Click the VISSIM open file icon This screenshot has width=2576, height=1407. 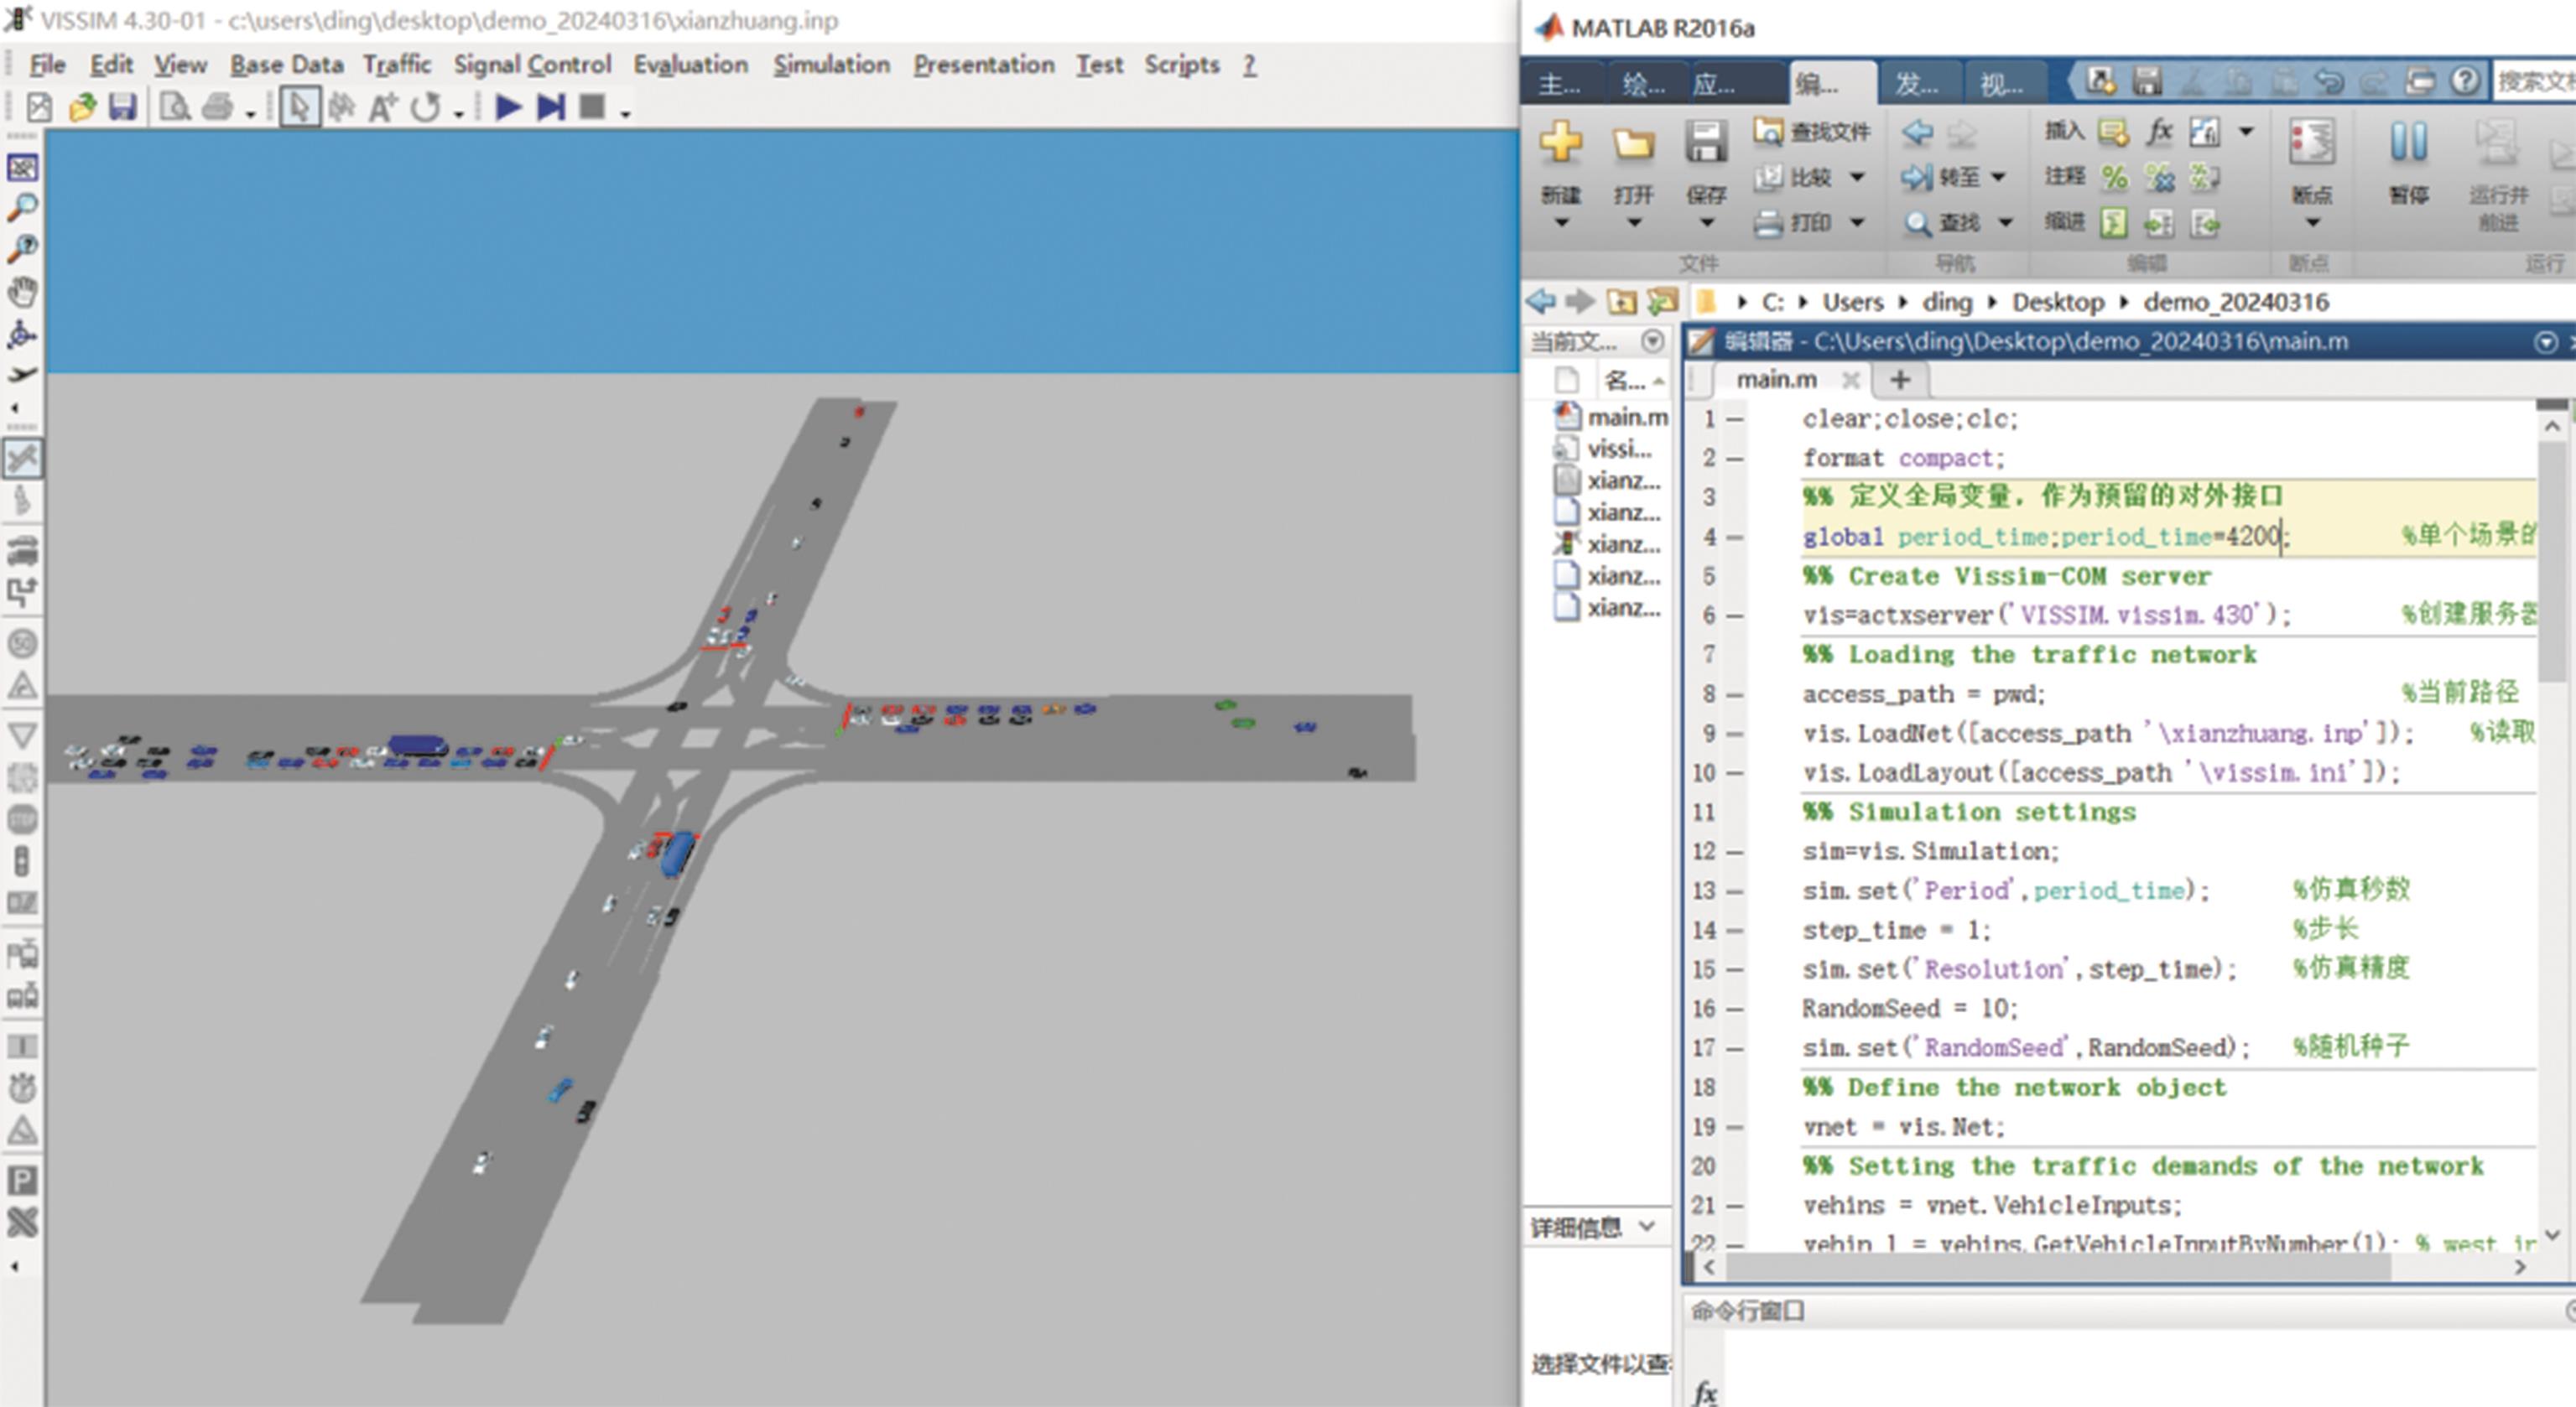82,107
